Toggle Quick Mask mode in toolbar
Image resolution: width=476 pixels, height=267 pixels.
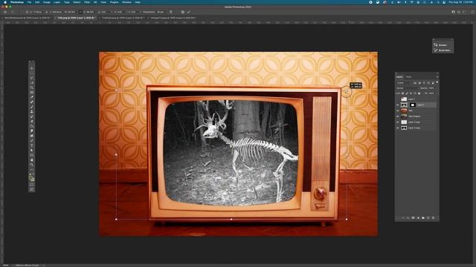(32, 185)
